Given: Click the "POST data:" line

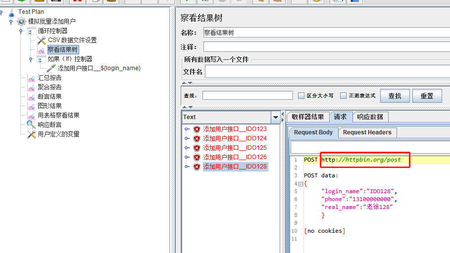Looking at the screenshot, I should coord(321,175).
